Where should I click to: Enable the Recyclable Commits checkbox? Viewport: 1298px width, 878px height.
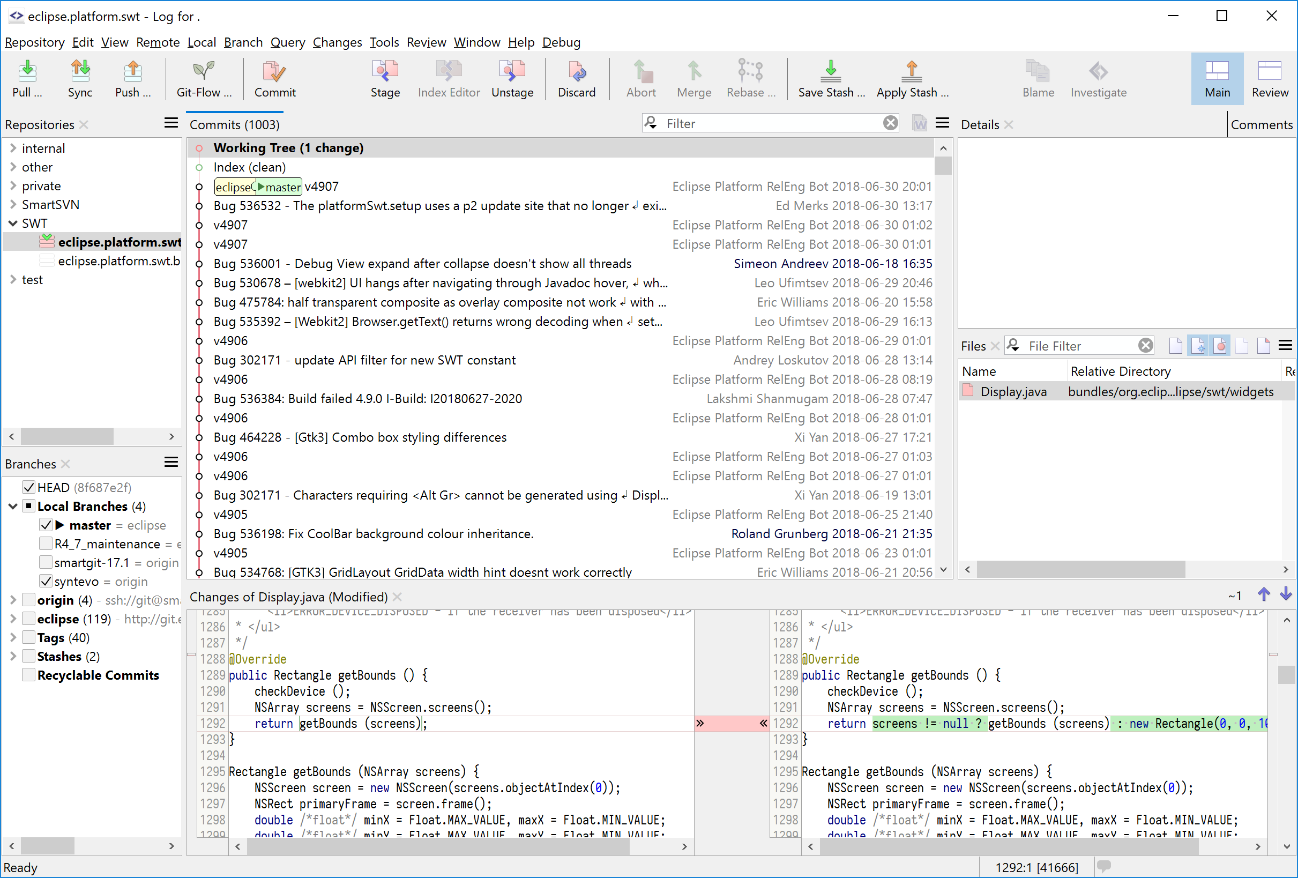pyautogui.click(x=28, y=675)
